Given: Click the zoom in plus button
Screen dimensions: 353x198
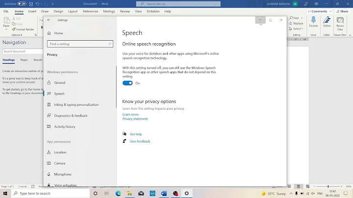Looking at the screenshot, I should tap(342, 187).
